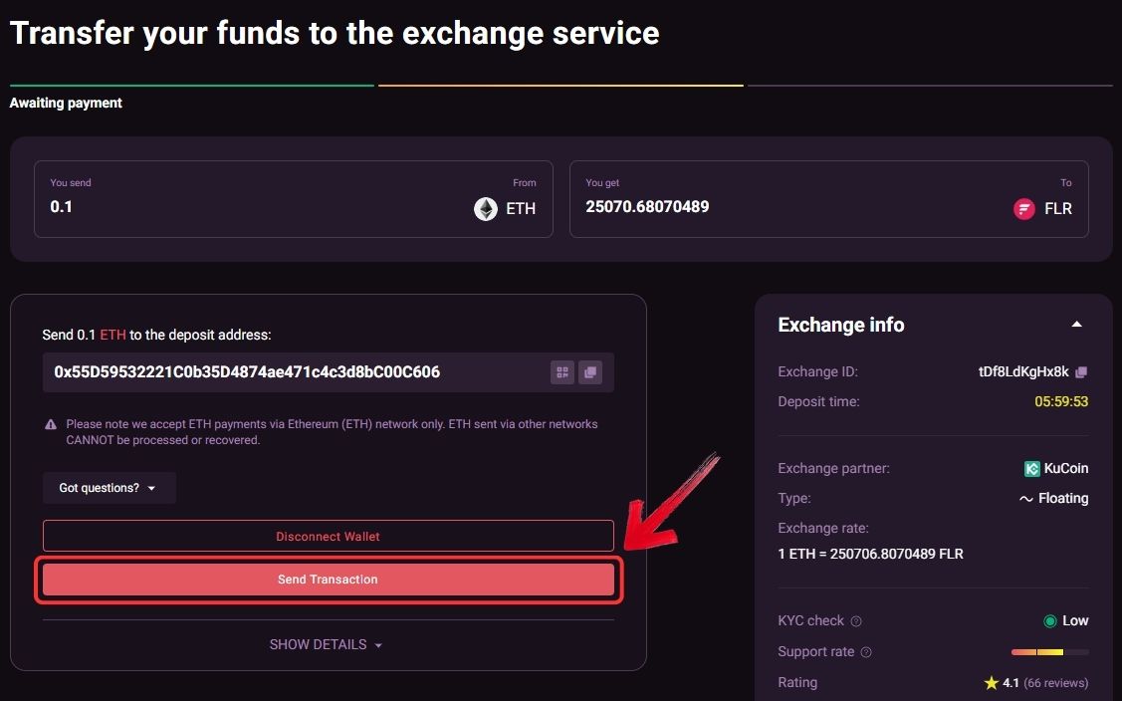Click the Support rate help icon
This screenshot has width=1122, height=701.
tap(866, 652)
